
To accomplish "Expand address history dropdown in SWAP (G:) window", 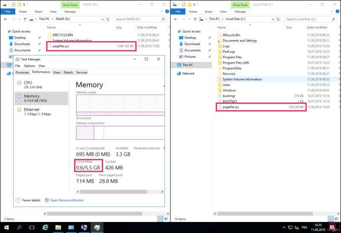I will [x=102, y=19].
